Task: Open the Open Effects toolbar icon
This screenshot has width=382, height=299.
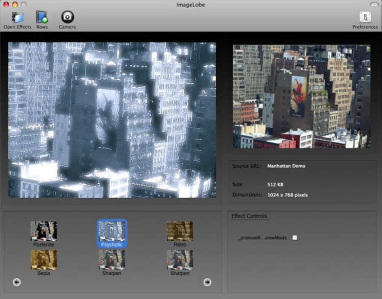Action: click(x=18, y=18)
